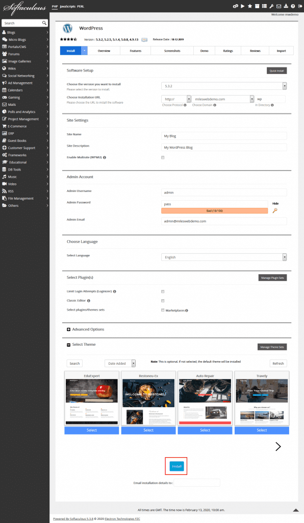Click the search magnifier icon in sidebar
Screen dimensions: 304x523
44,23
